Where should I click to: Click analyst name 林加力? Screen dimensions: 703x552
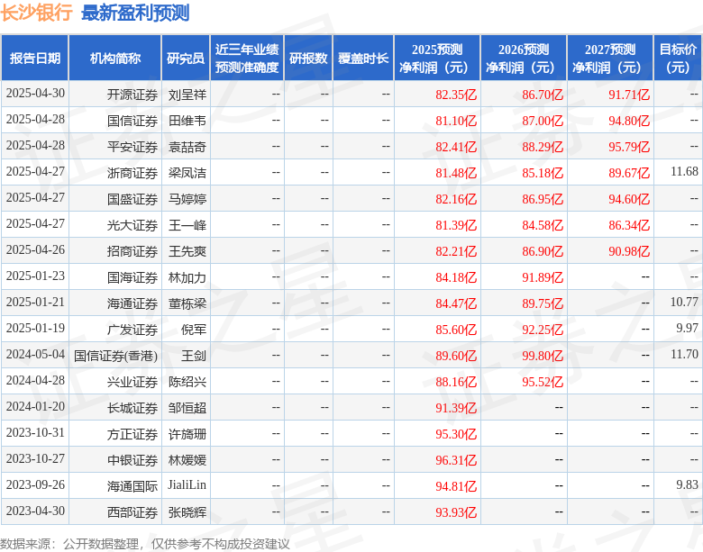(x=187, y=277)
